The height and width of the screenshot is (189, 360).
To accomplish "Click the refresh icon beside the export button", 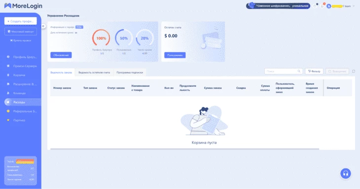I will pos(354,71).
